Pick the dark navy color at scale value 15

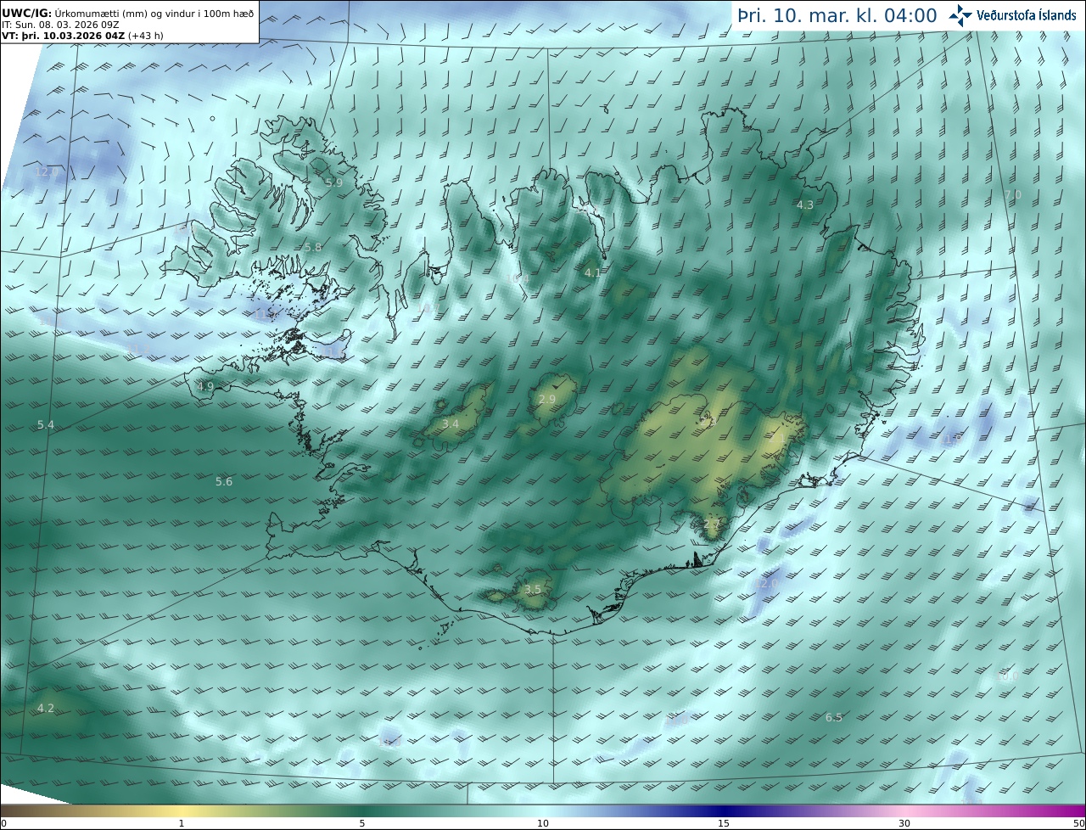[x=724, y=810]
